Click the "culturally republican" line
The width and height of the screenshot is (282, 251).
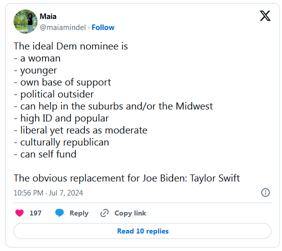click(x=61, y=142)
